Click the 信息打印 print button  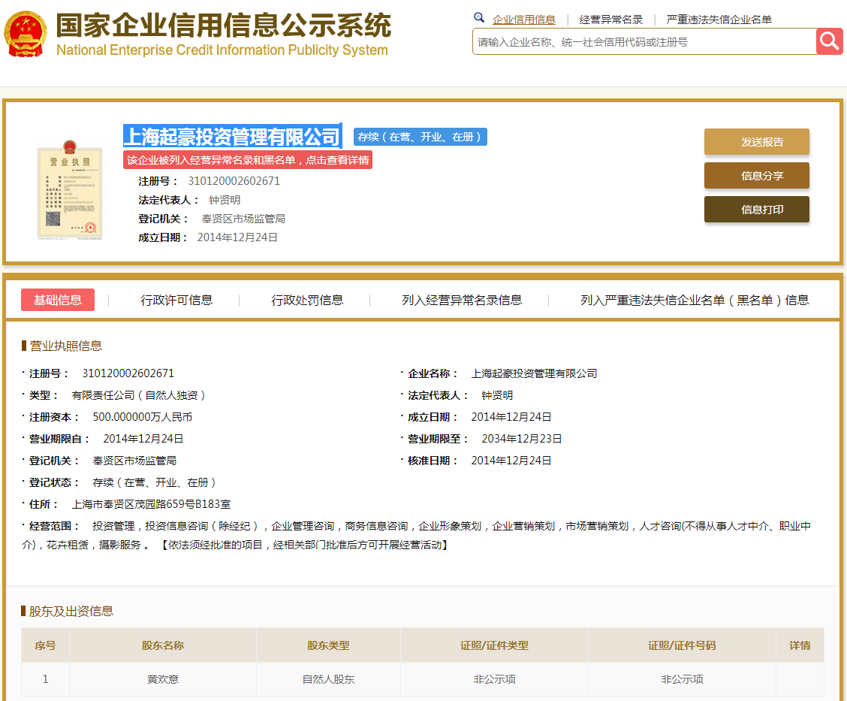[756, 209]
